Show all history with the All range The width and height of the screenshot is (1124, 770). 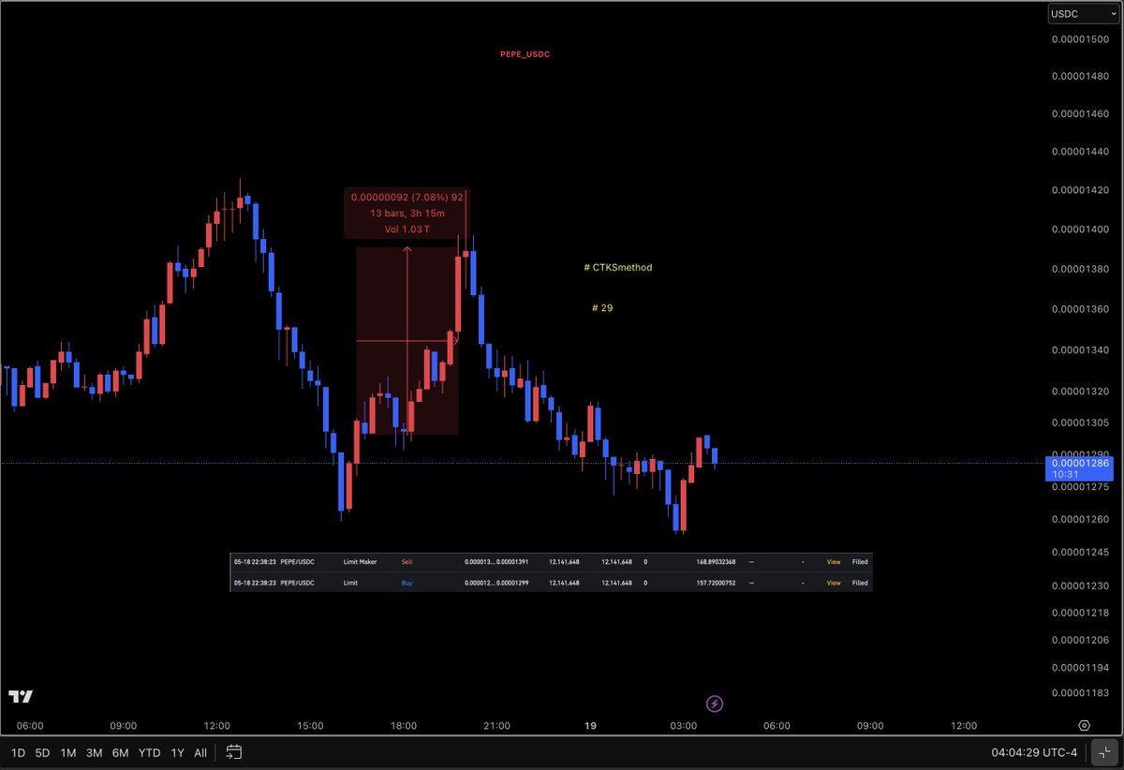point(200,752)
